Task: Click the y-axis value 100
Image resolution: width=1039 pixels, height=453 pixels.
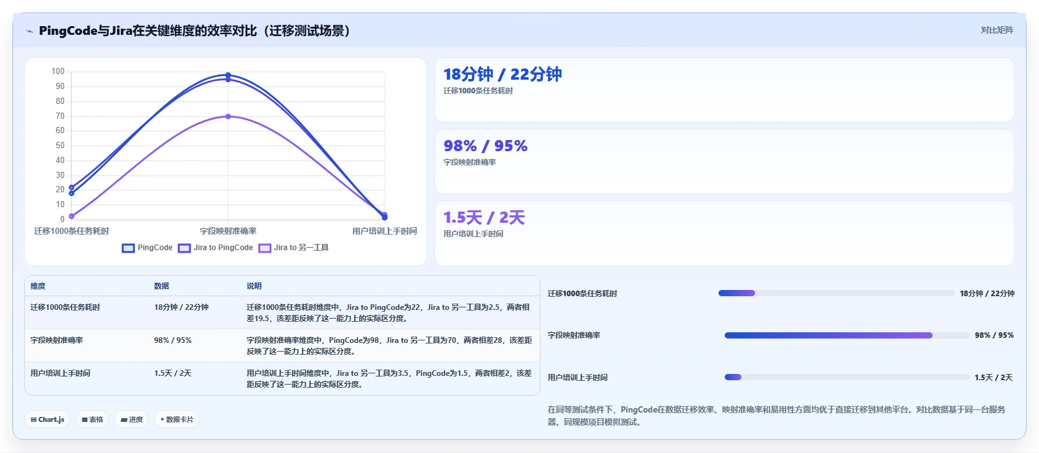Action: tap(58, 72)
